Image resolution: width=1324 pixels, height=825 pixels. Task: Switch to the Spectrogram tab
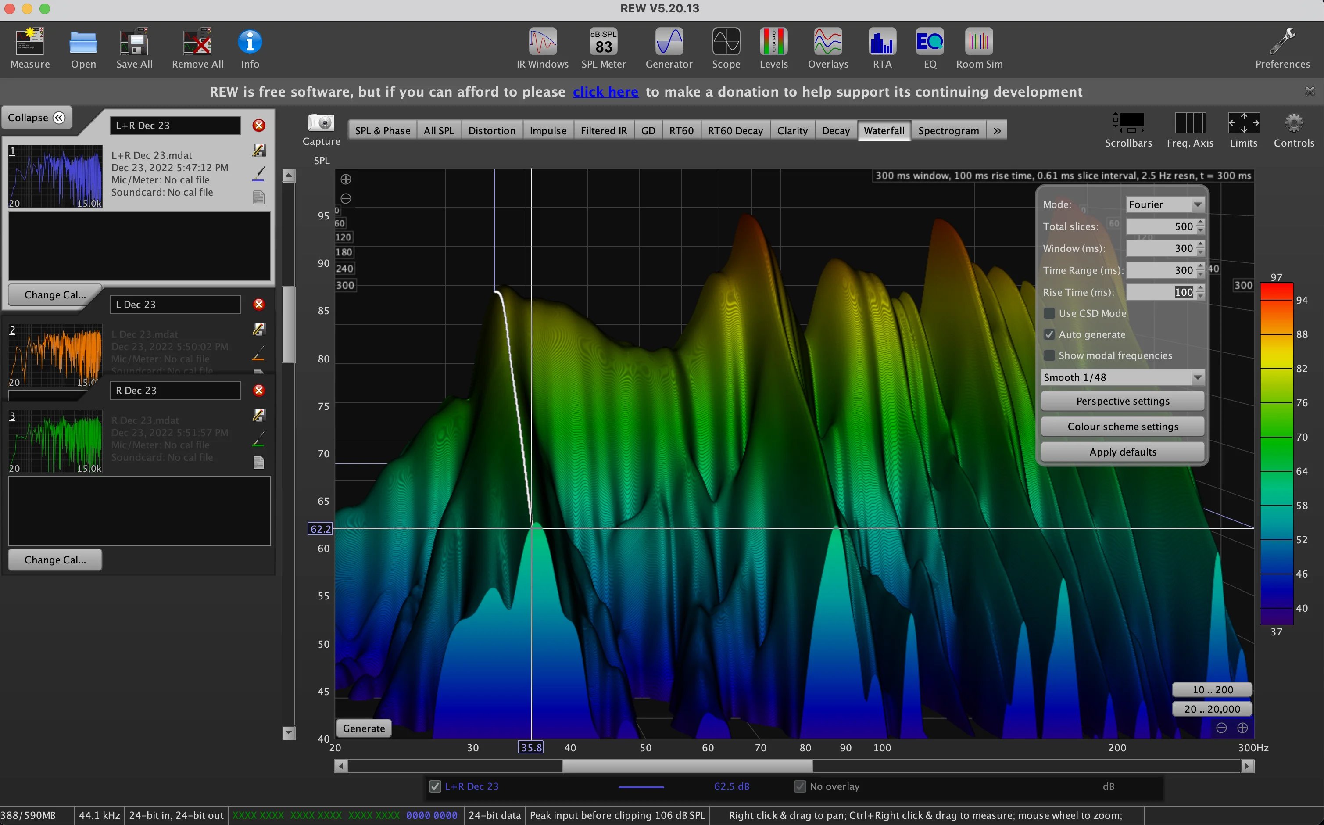pos(948,130)
